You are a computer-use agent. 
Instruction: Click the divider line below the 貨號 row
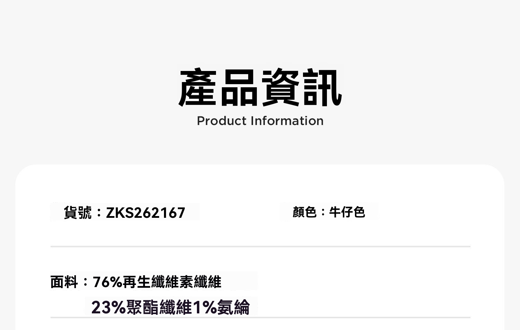(x=260, y=247)
